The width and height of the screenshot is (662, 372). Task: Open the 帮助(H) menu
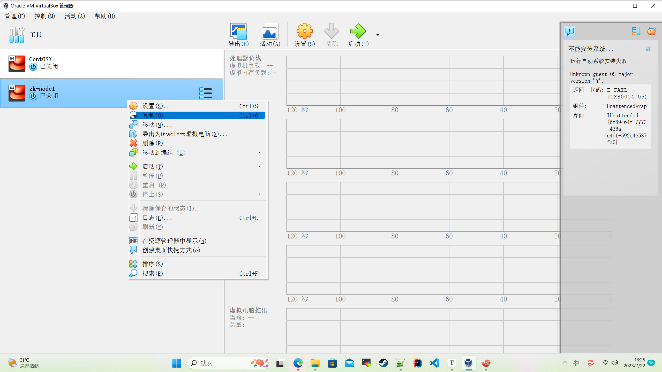point(105,16)
